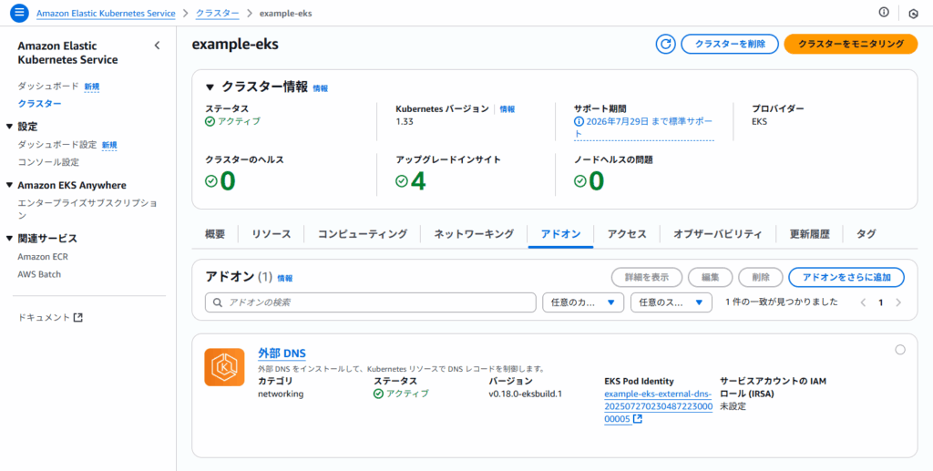
Task: Click the hexagon icon at top right
Action: click(x=913, y=13)
